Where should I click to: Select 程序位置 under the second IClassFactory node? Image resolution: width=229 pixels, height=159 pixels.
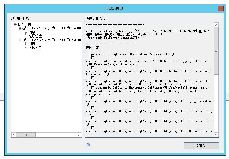[35, 48]
